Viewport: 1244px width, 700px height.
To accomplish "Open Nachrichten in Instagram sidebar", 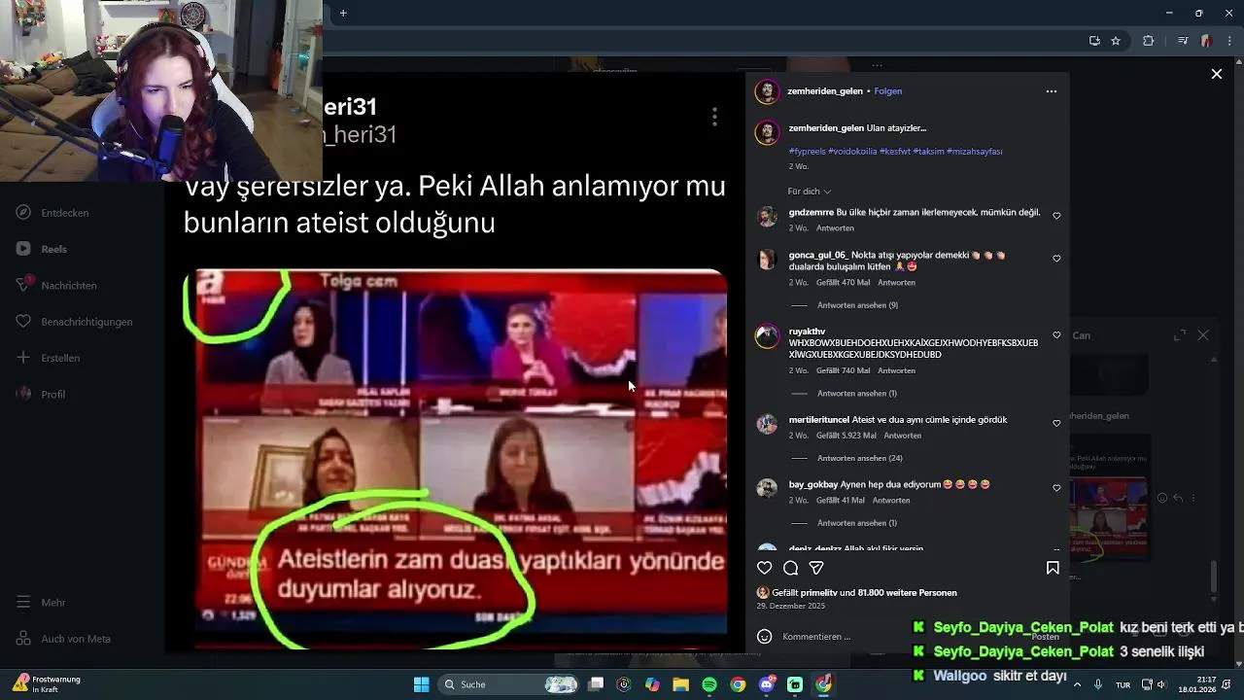I will coord(57,286).
